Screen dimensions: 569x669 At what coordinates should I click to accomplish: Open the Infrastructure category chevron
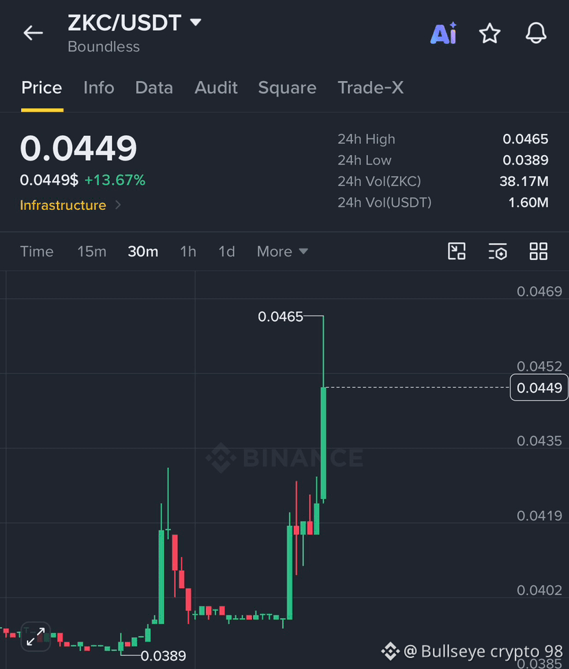(118, 205)
